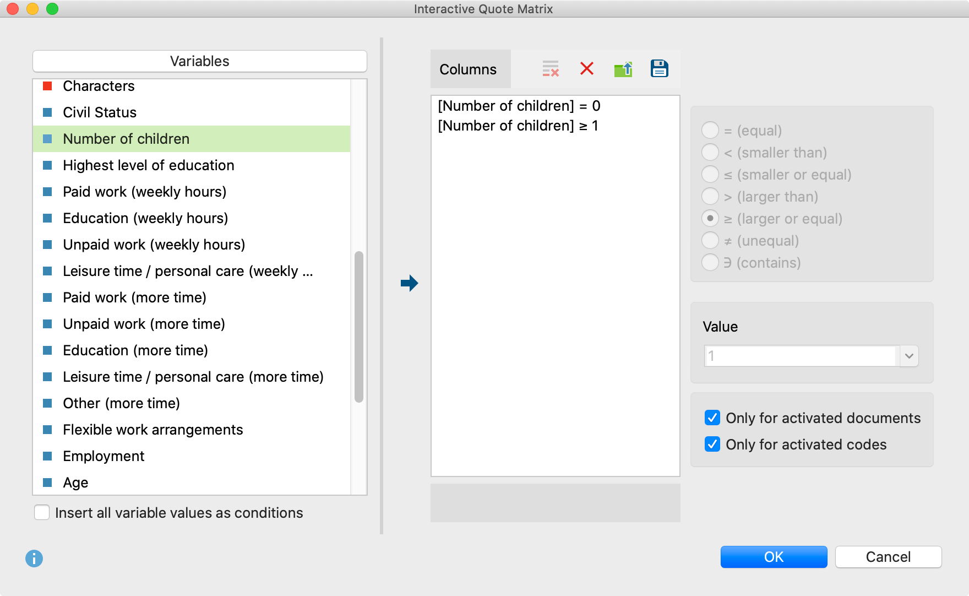The width and height of the screenshot is (969, 596).
Task: Click the Cancel button
Action: tap(888, 557)
